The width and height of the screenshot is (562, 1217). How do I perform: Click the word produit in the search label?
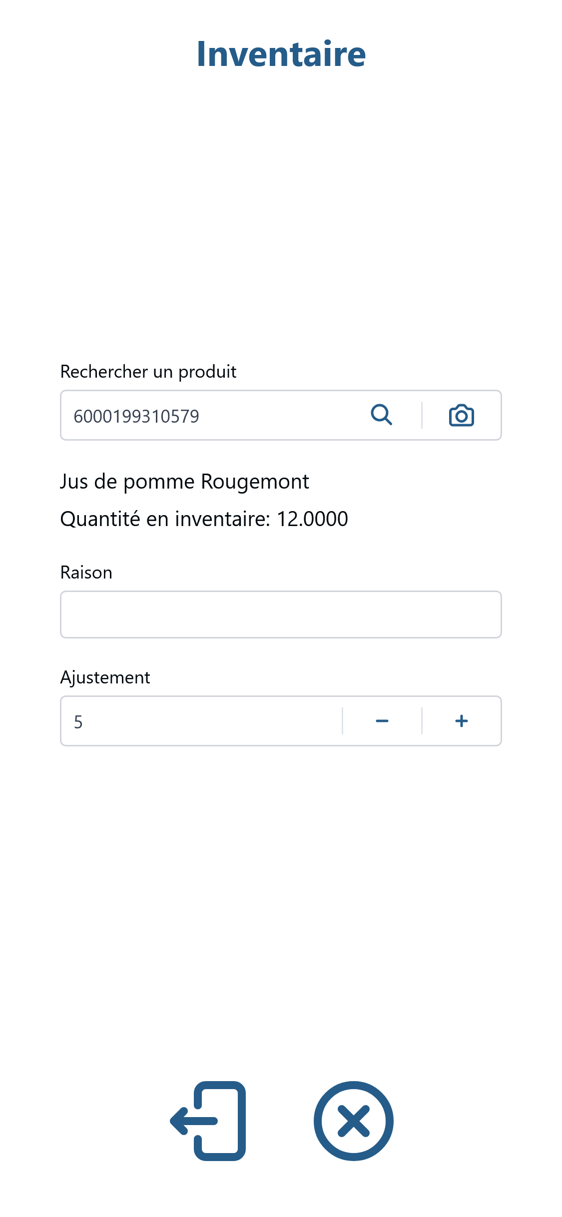coord(207,372)
